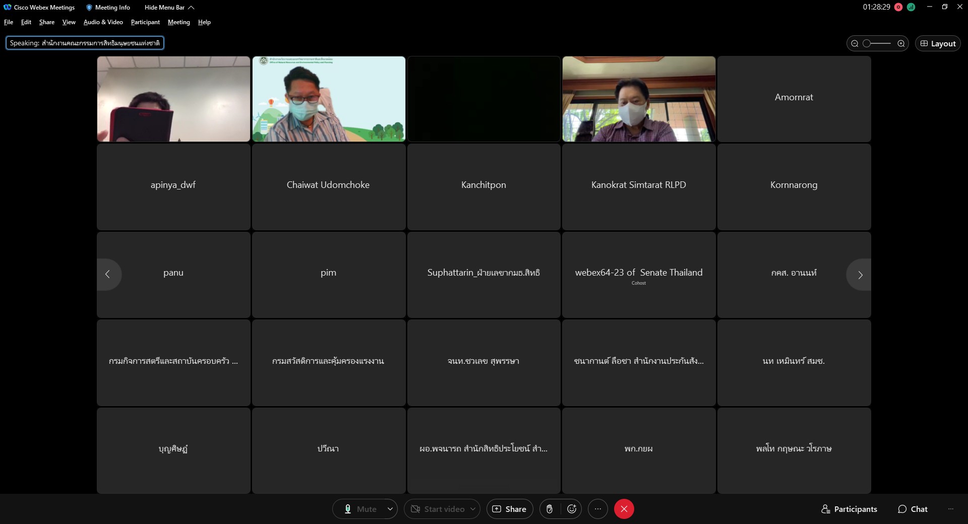The image size is (968, 524).
Task: Open the View menu
Action: click(x=69, y=22)
